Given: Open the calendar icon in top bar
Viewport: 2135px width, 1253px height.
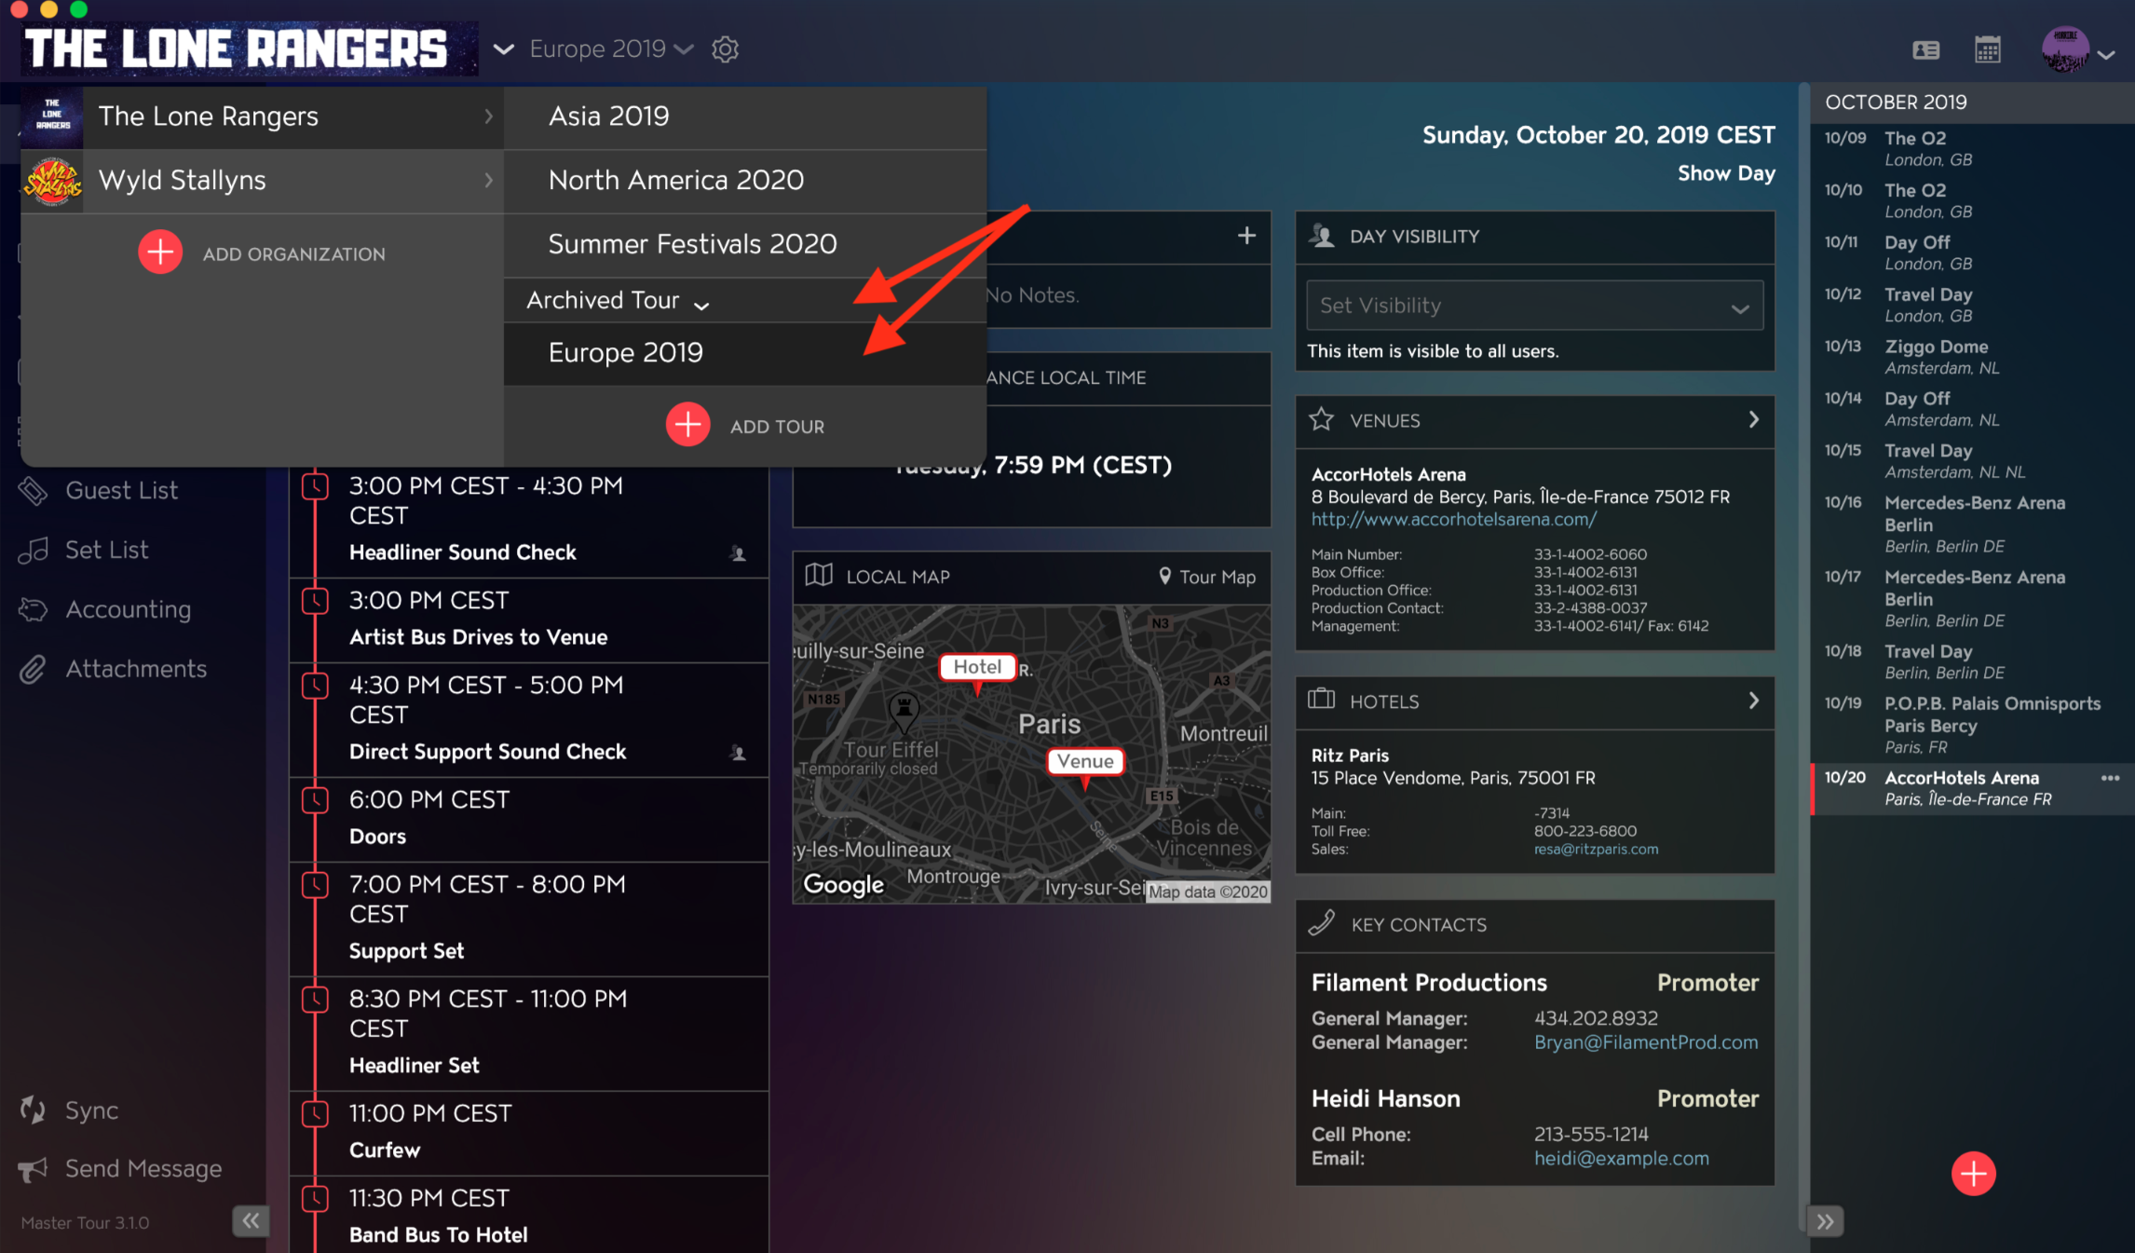Looking at the screenshot, I should click(1987, 49).
